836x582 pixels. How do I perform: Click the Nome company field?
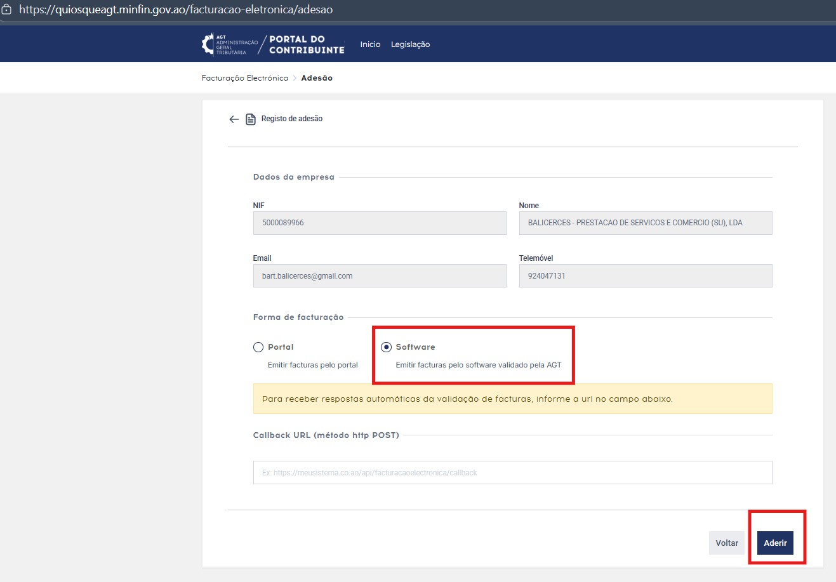645,223
